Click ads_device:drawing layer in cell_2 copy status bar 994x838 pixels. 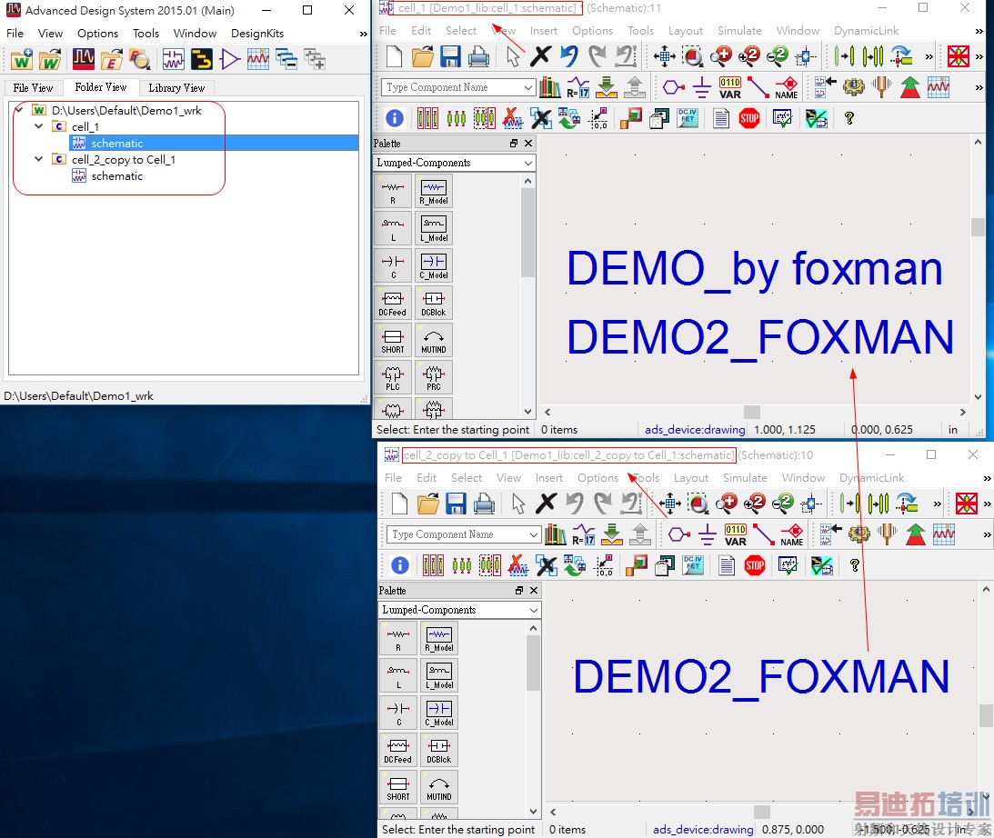pos(703,829)
